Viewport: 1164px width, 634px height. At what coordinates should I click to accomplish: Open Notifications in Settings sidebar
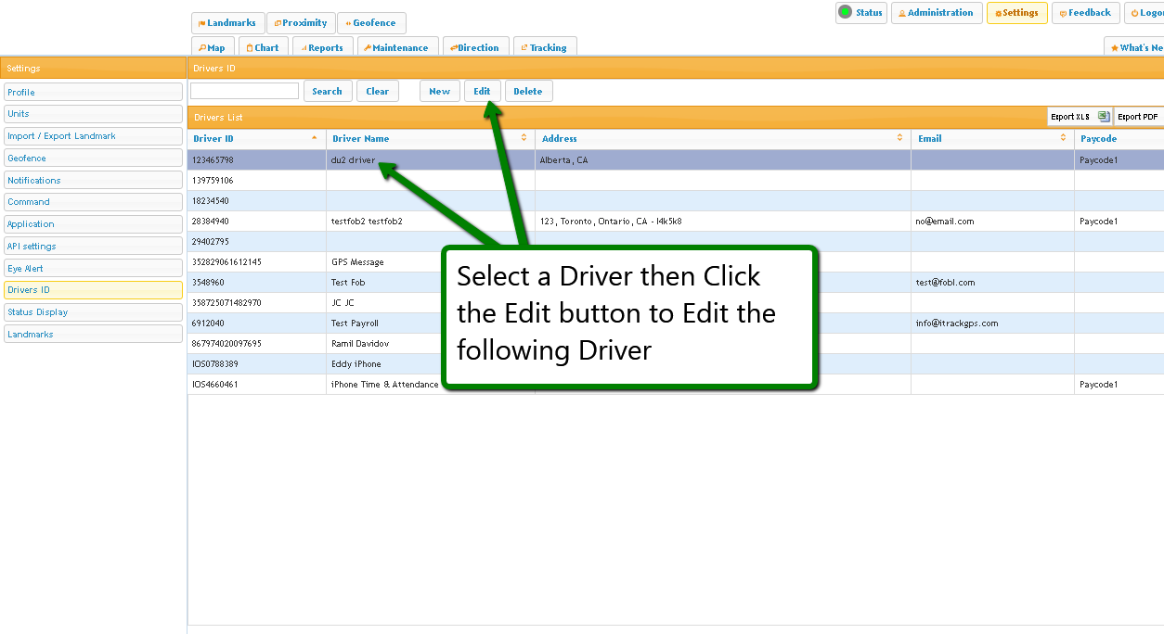93,181
